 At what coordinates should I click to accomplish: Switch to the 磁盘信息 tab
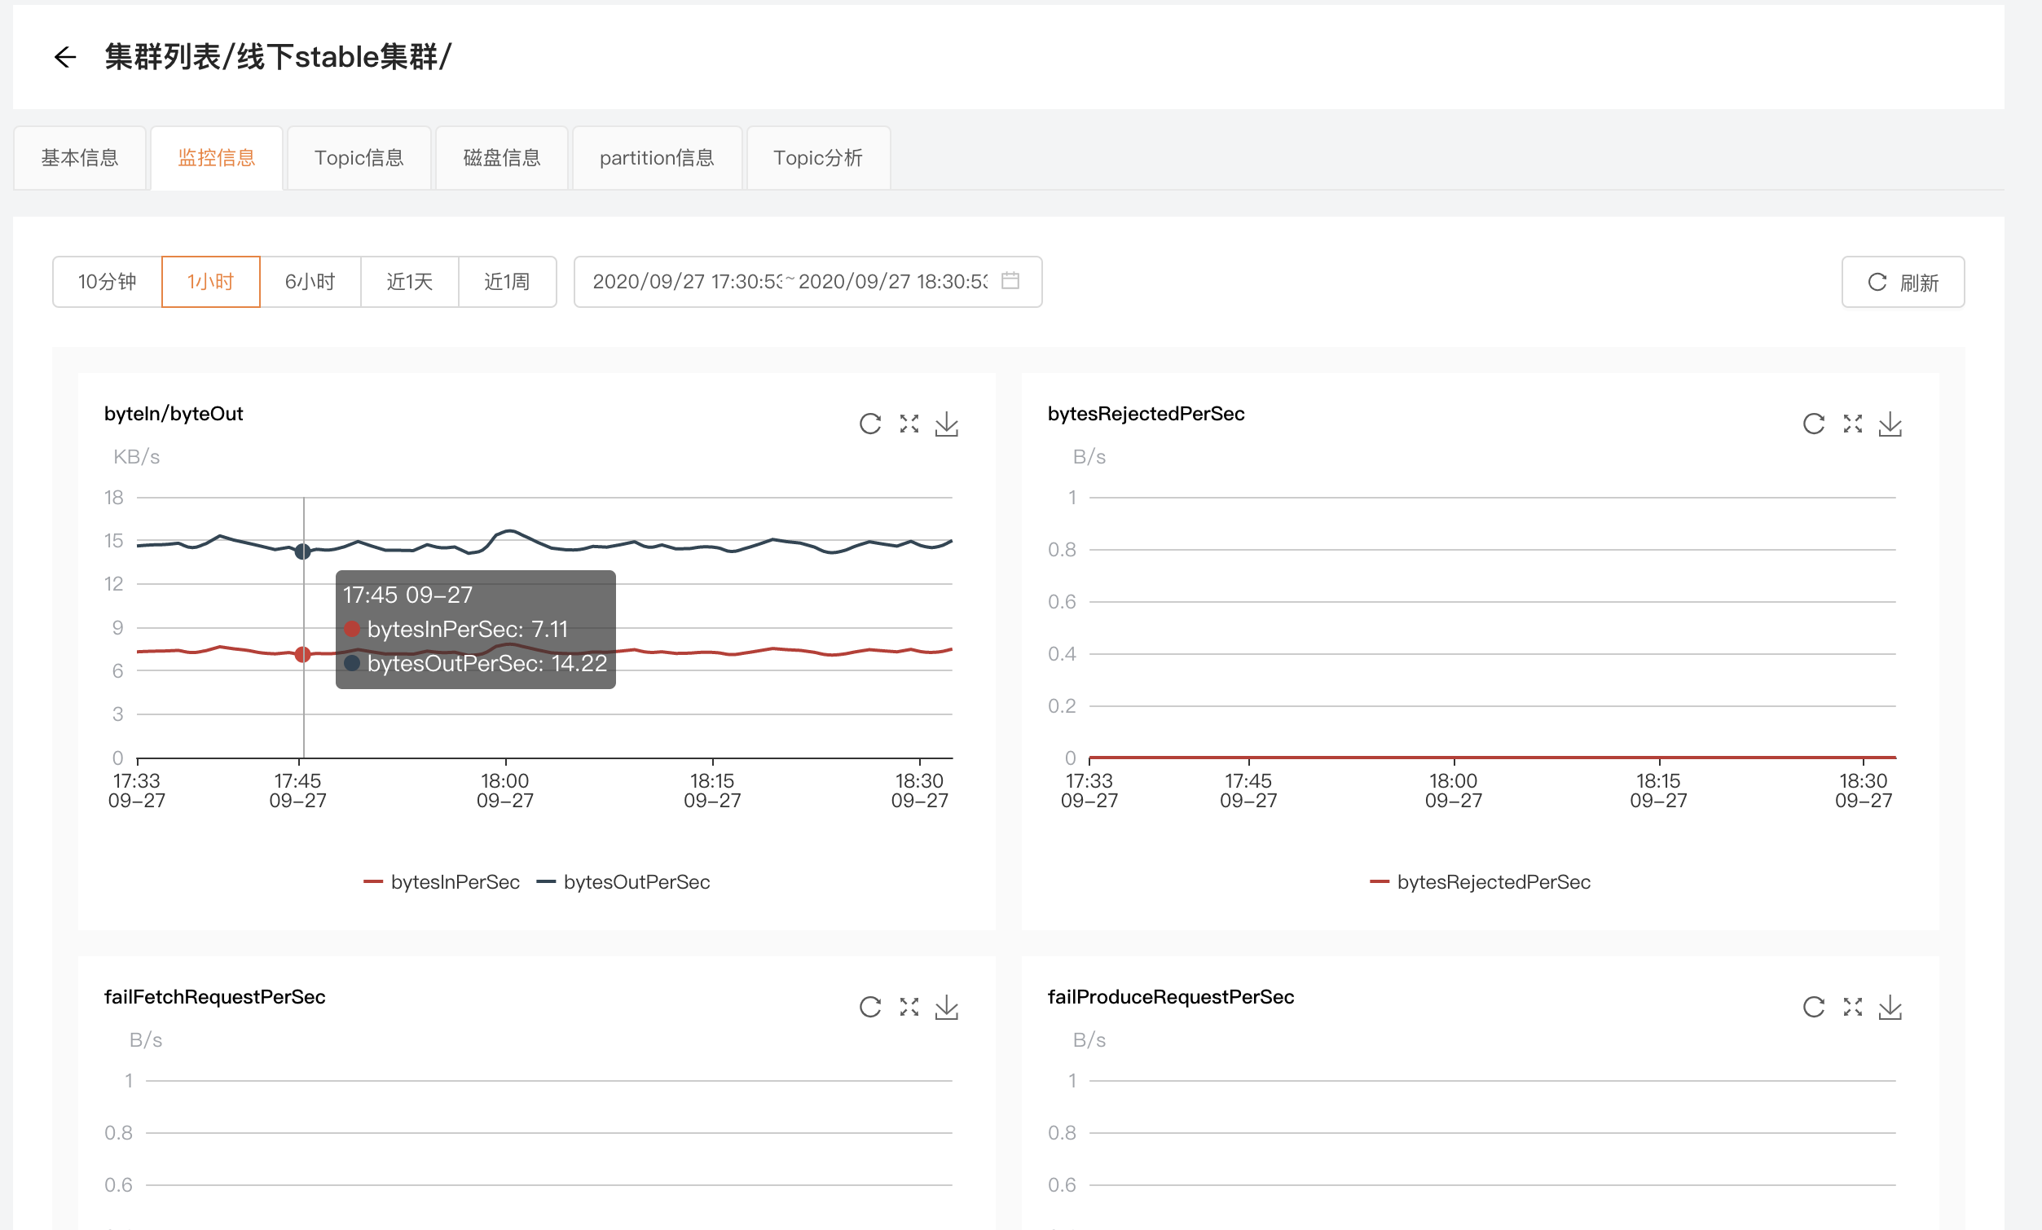point(501,158)
